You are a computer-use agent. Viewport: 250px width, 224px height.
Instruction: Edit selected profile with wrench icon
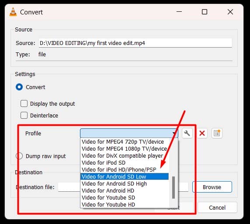point(187,133)
